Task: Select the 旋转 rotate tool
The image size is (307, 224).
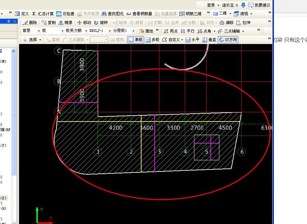Action: (101, 23)
